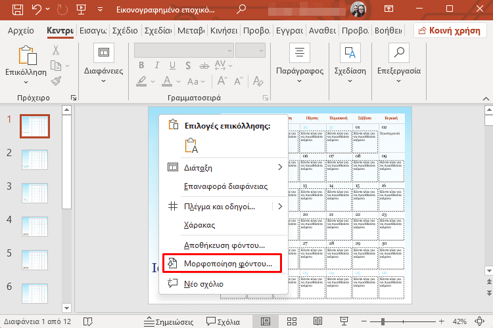Choose Μορφοποίηση φόντου menu item
The height and width of the screenshot is (328, 493).
pos(222,263)
